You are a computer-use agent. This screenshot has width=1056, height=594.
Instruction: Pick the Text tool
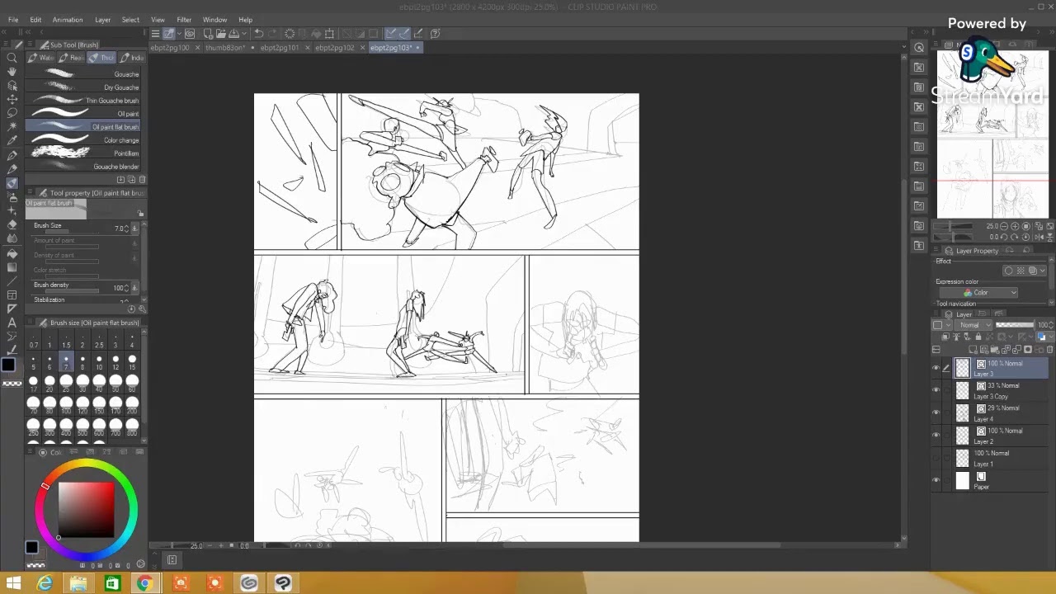(x=12, y=323)
